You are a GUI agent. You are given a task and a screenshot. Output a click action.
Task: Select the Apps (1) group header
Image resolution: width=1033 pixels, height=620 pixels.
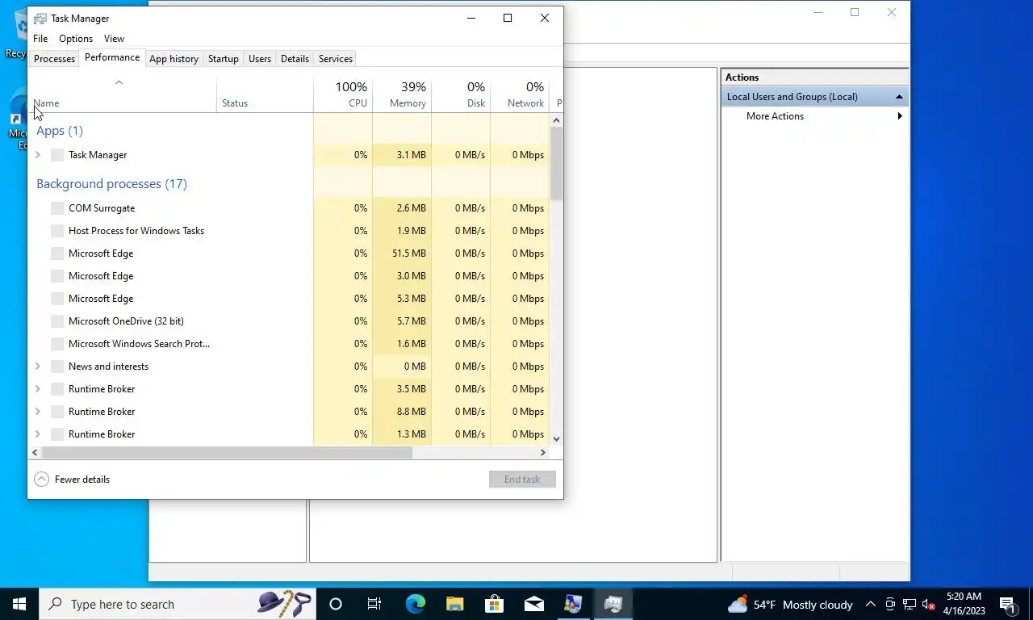click(x=60, y=131)
